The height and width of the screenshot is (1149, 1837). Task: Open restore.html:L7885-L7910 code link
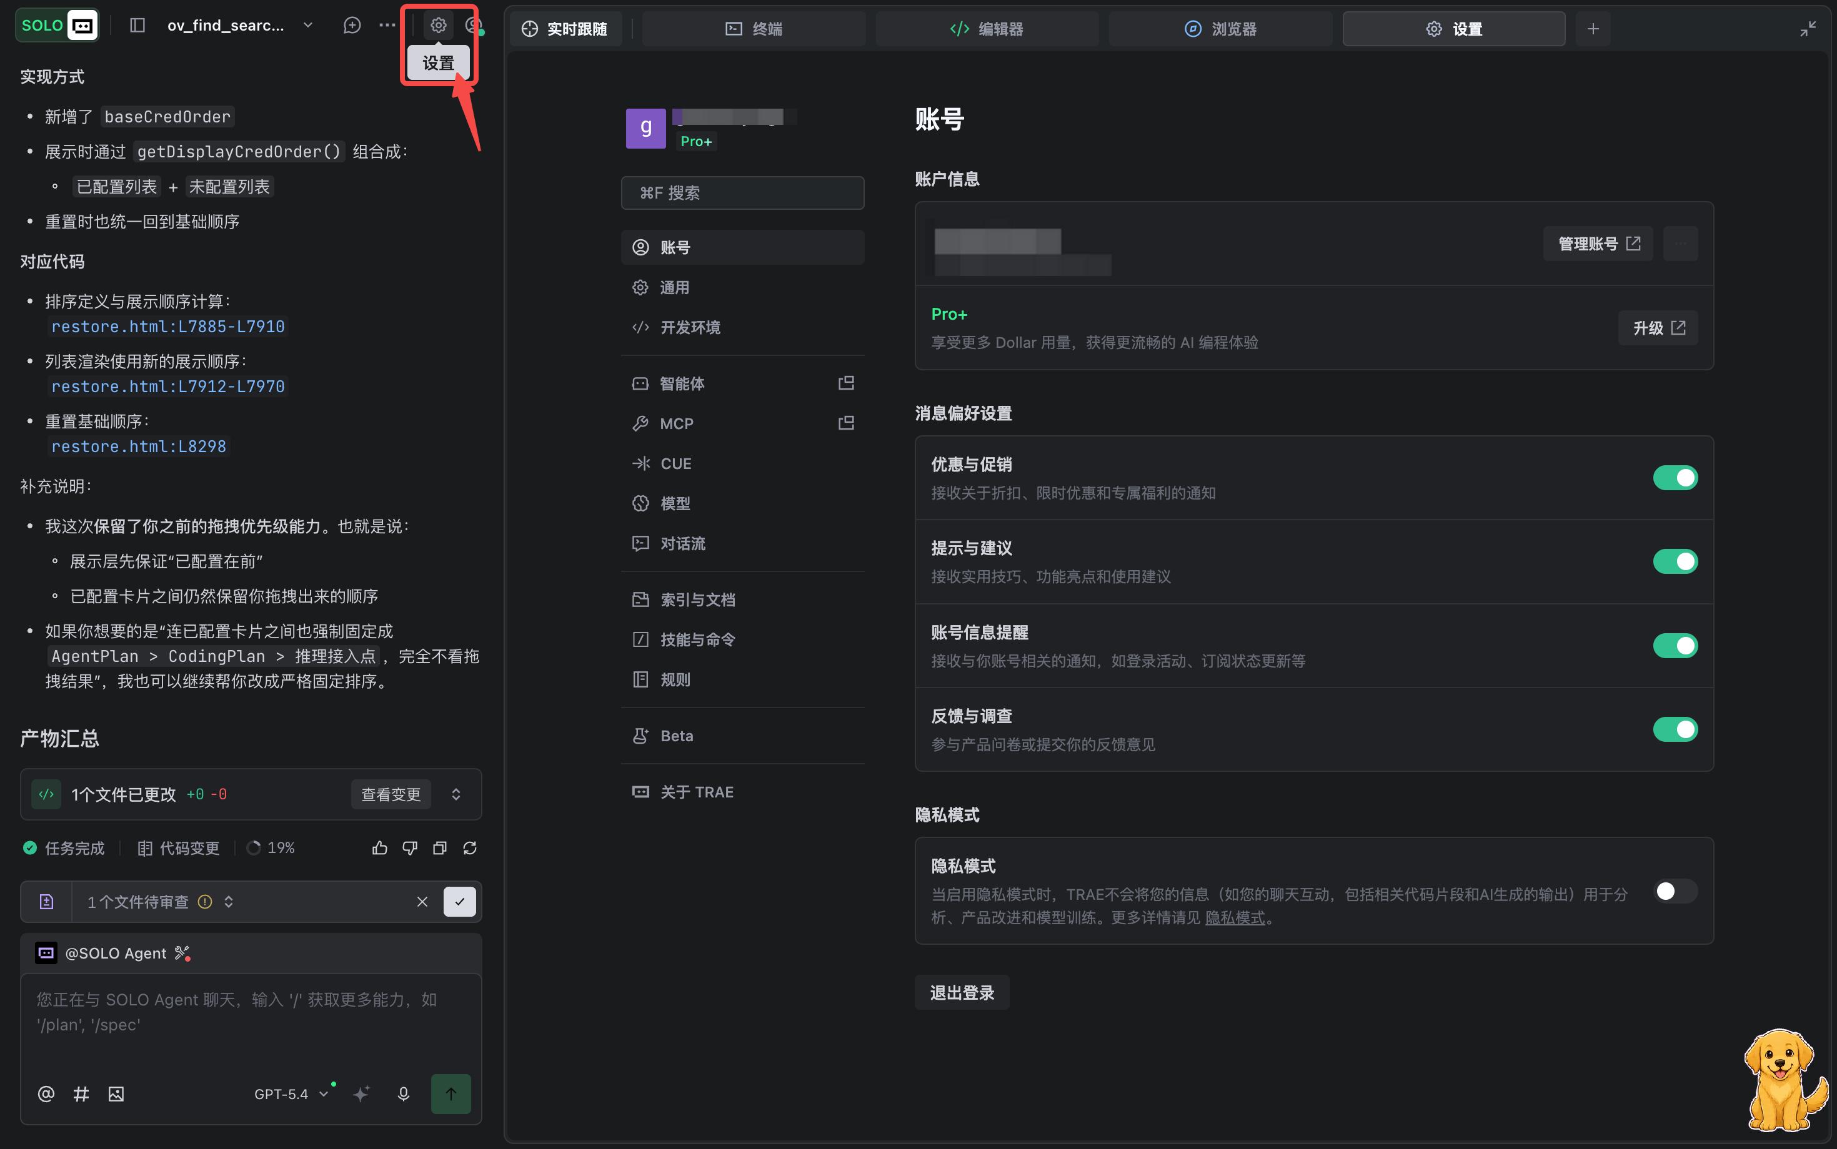tap(168, 327)
